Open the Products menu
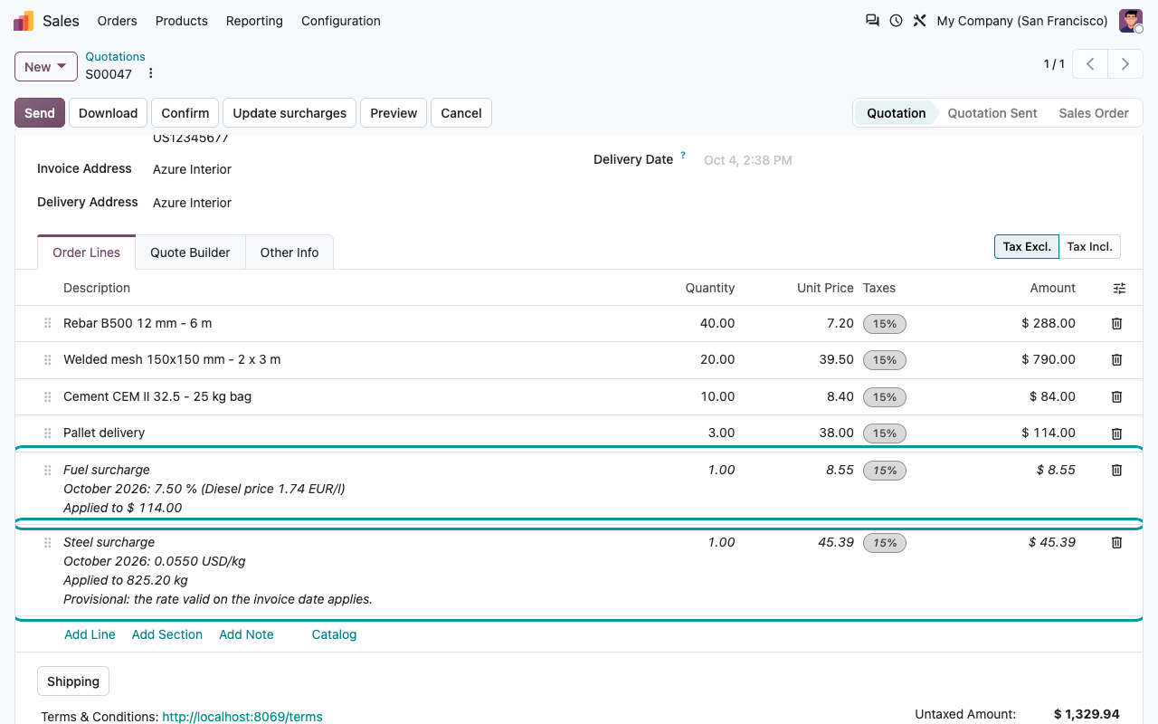 (182, 21)
